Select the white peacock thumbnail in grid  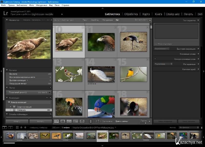coord(101,74)
